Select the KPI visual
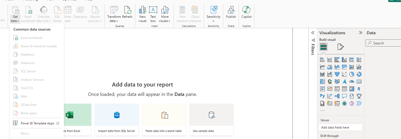 tap(330, 89)
